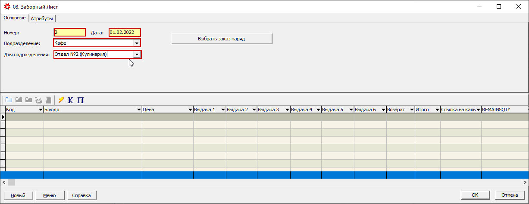Click the blue folder toolbar icon
The width and height of the screenshot is (529, 204).
tap(9, 100)
